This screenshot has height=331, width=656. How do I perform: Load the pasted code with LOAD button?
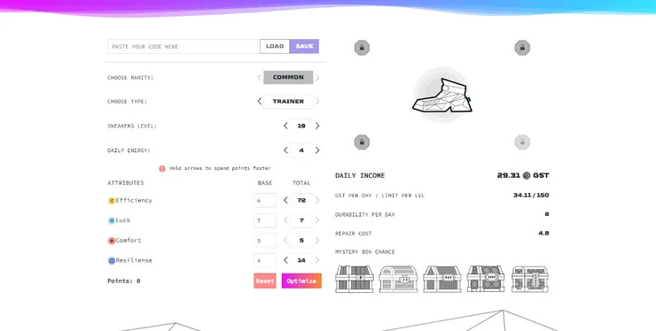tap(275, 46)
